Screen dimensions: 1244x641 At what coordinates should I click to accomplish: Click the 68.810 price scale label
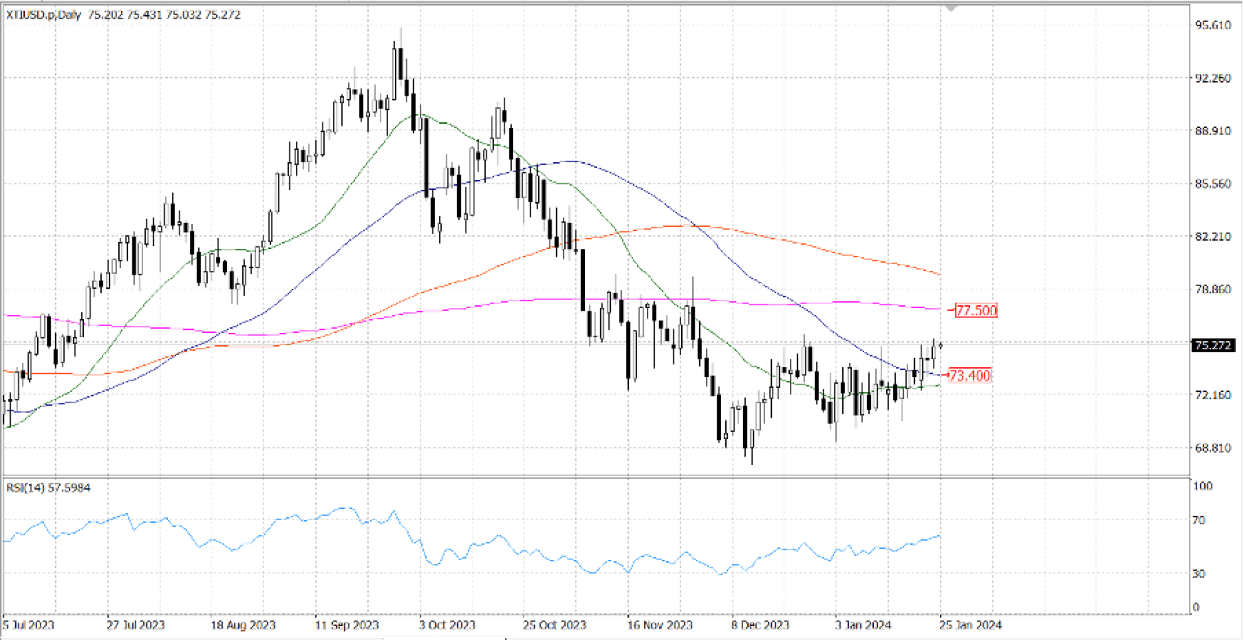click(x=1212, y=448)
